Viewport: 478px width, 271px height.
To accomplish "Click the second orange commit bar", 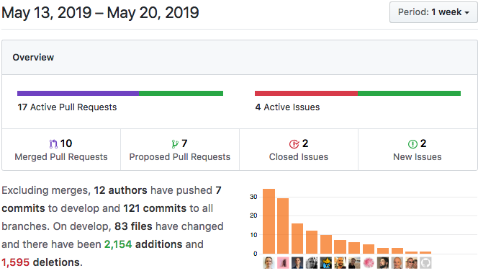I will pos(283,226).
